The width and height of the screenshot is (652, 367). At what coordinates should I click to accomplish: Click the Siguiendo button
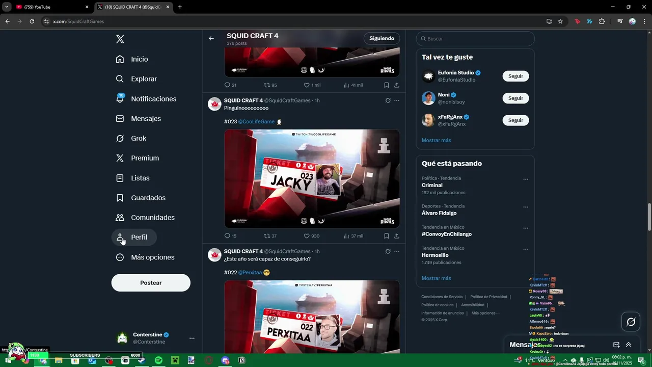[x=382, y=39]
